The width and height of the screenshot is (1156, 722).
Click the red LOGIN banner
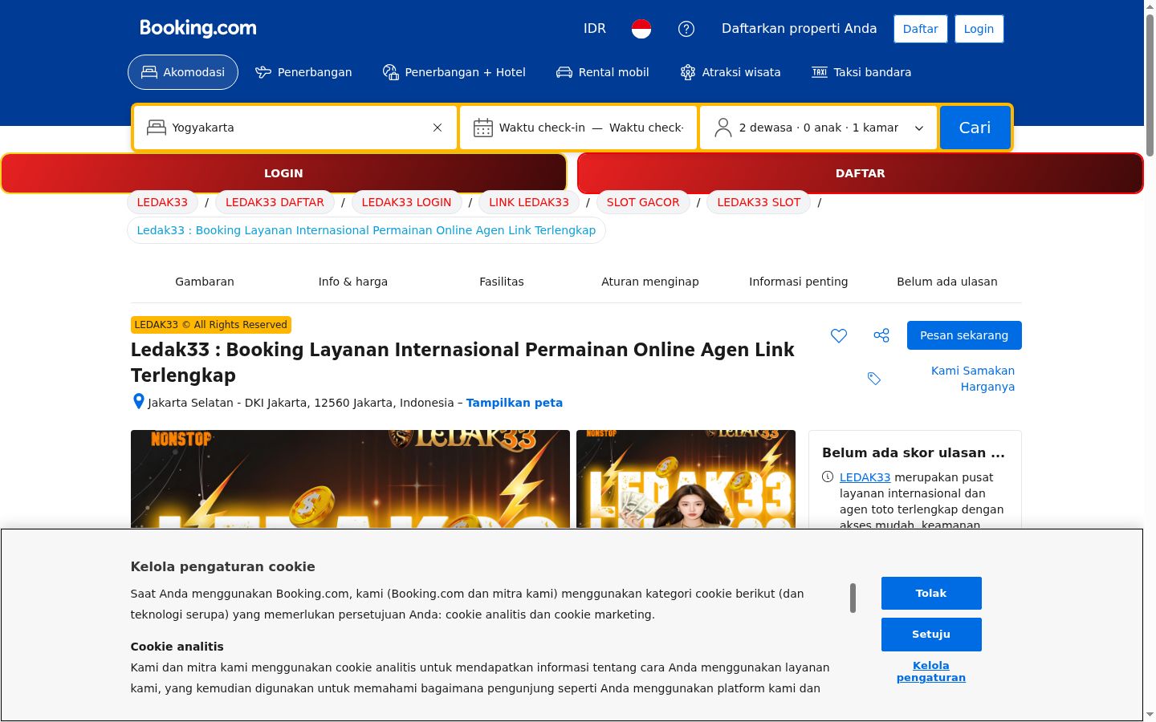point(284,173)
